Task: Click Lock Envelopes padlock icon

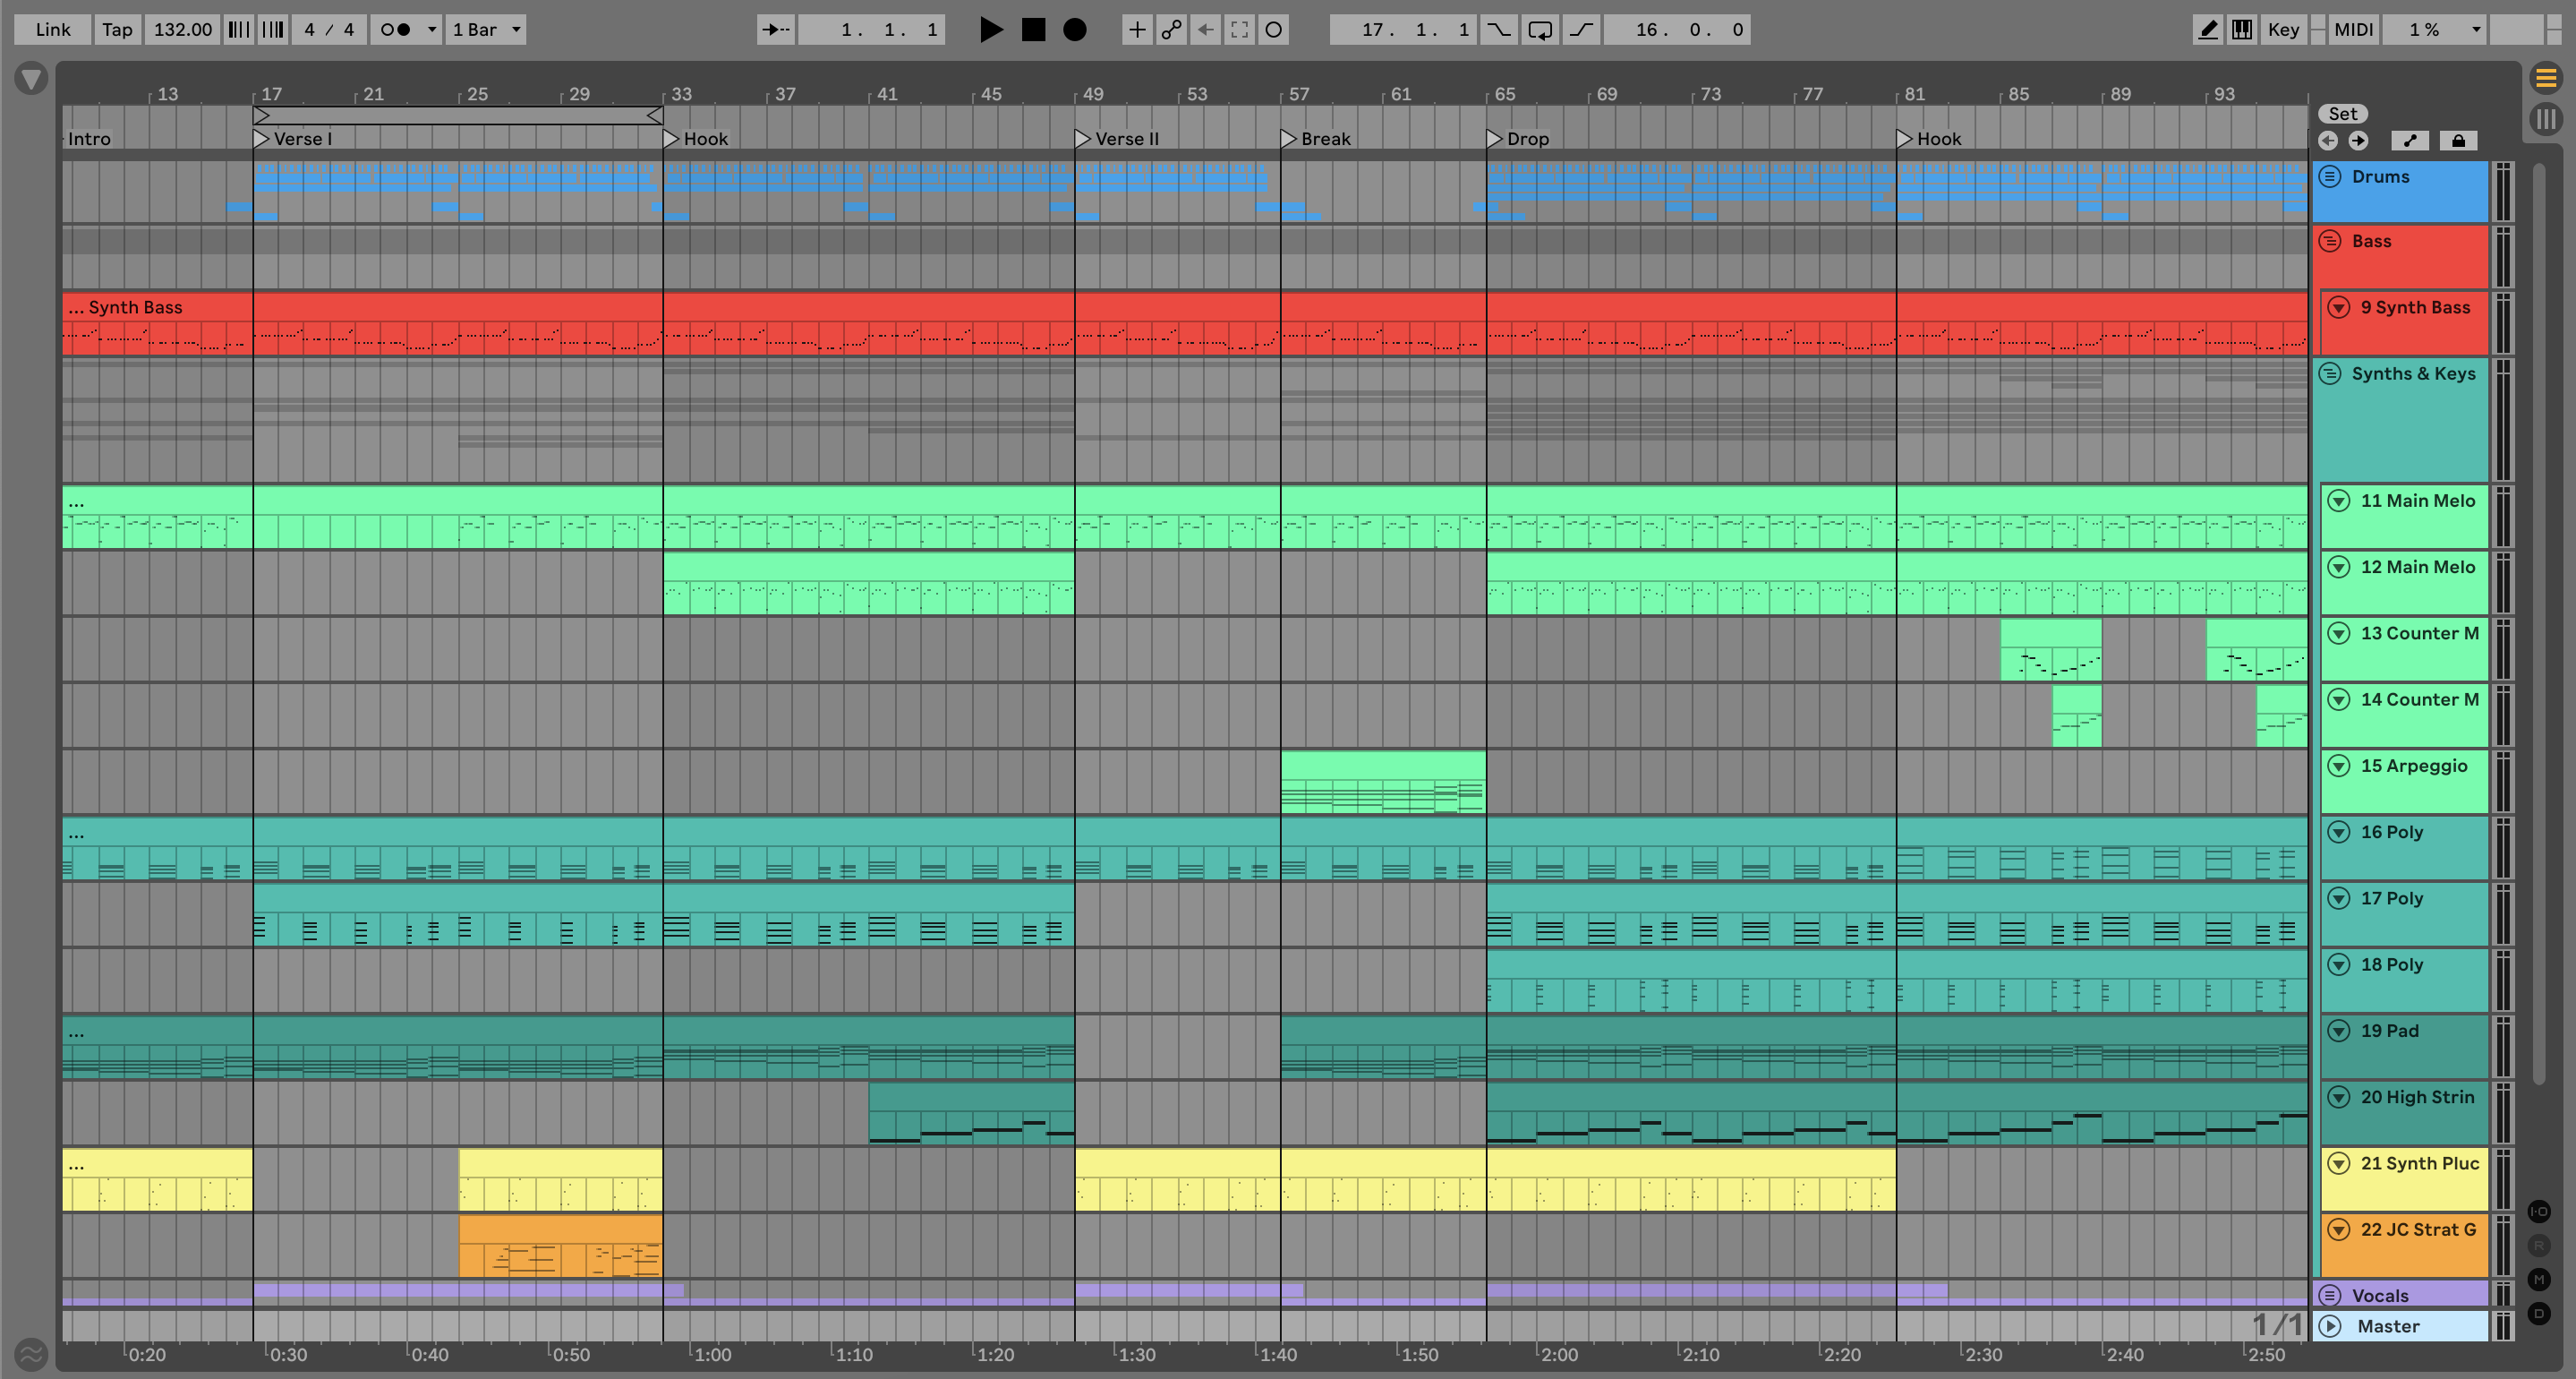Action: pyautogui.click(x=2458, y=140)
